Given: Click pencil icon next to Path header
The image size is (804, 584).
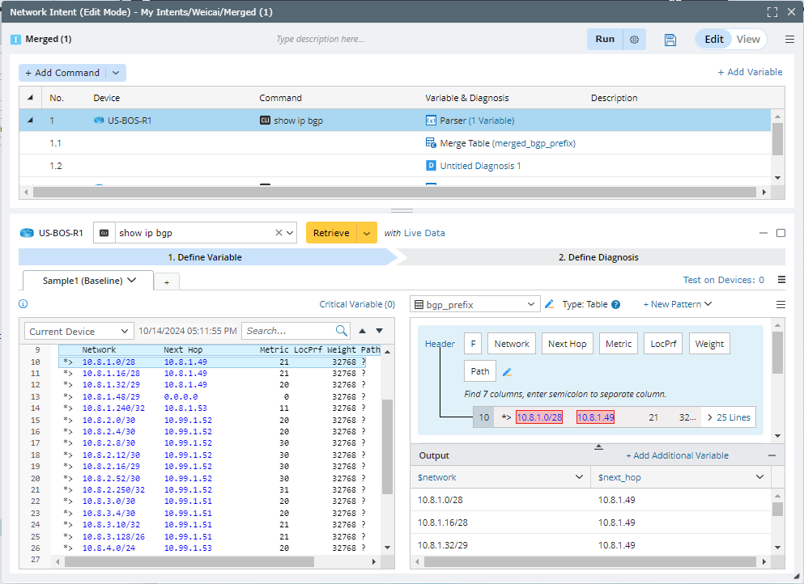Looking at the screenshot, I should point(508,372).
